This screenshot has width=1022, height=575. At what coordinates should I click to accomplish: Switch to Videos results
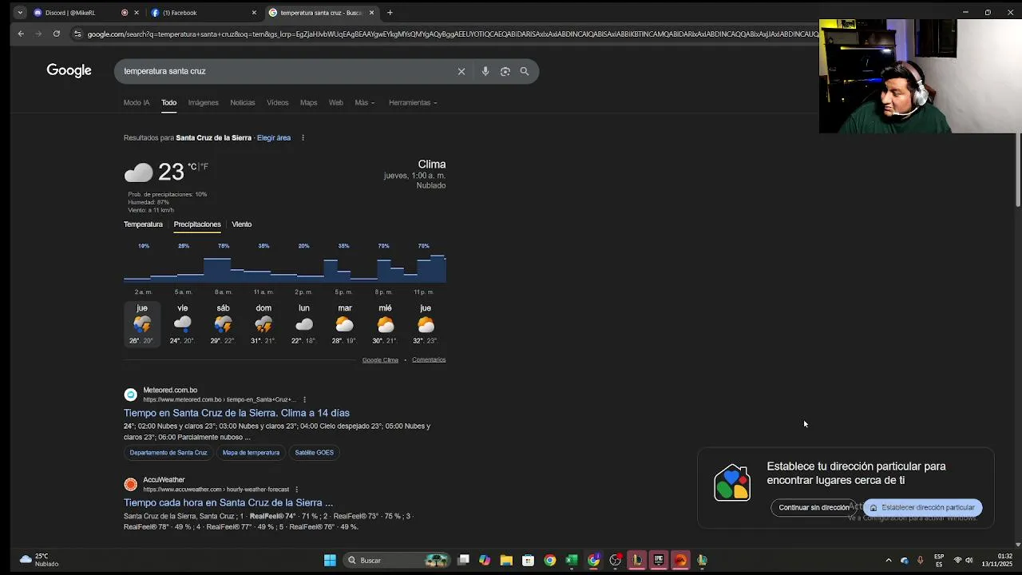[277, 102]
